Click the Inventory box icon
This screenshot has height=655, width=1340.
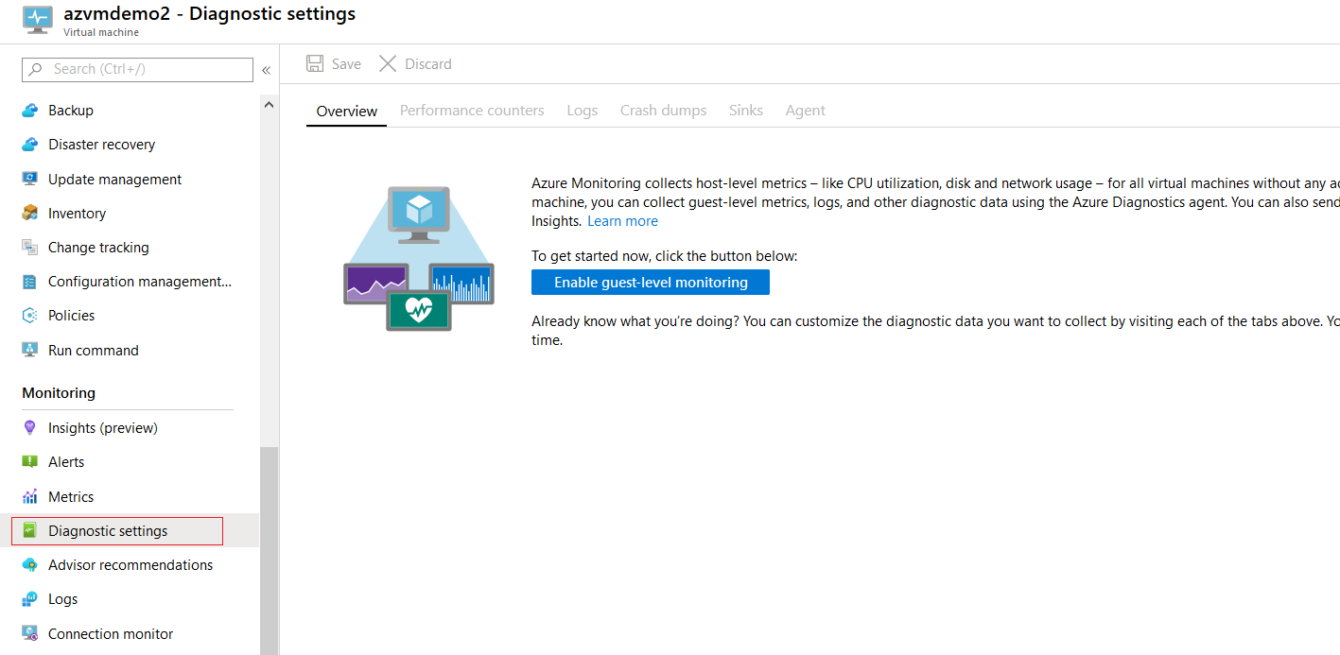pyautogui.click(x=29, y=213)
